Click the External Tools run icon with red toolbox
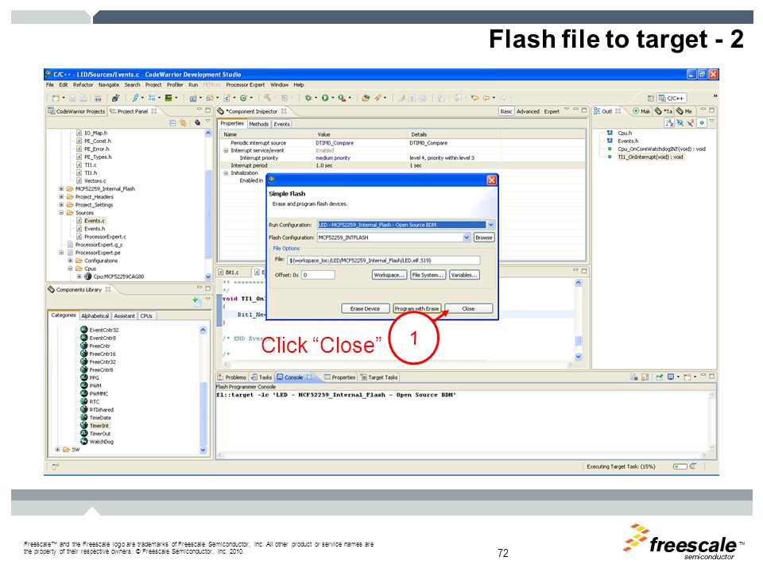763x572 pixels. click(342, 98)
